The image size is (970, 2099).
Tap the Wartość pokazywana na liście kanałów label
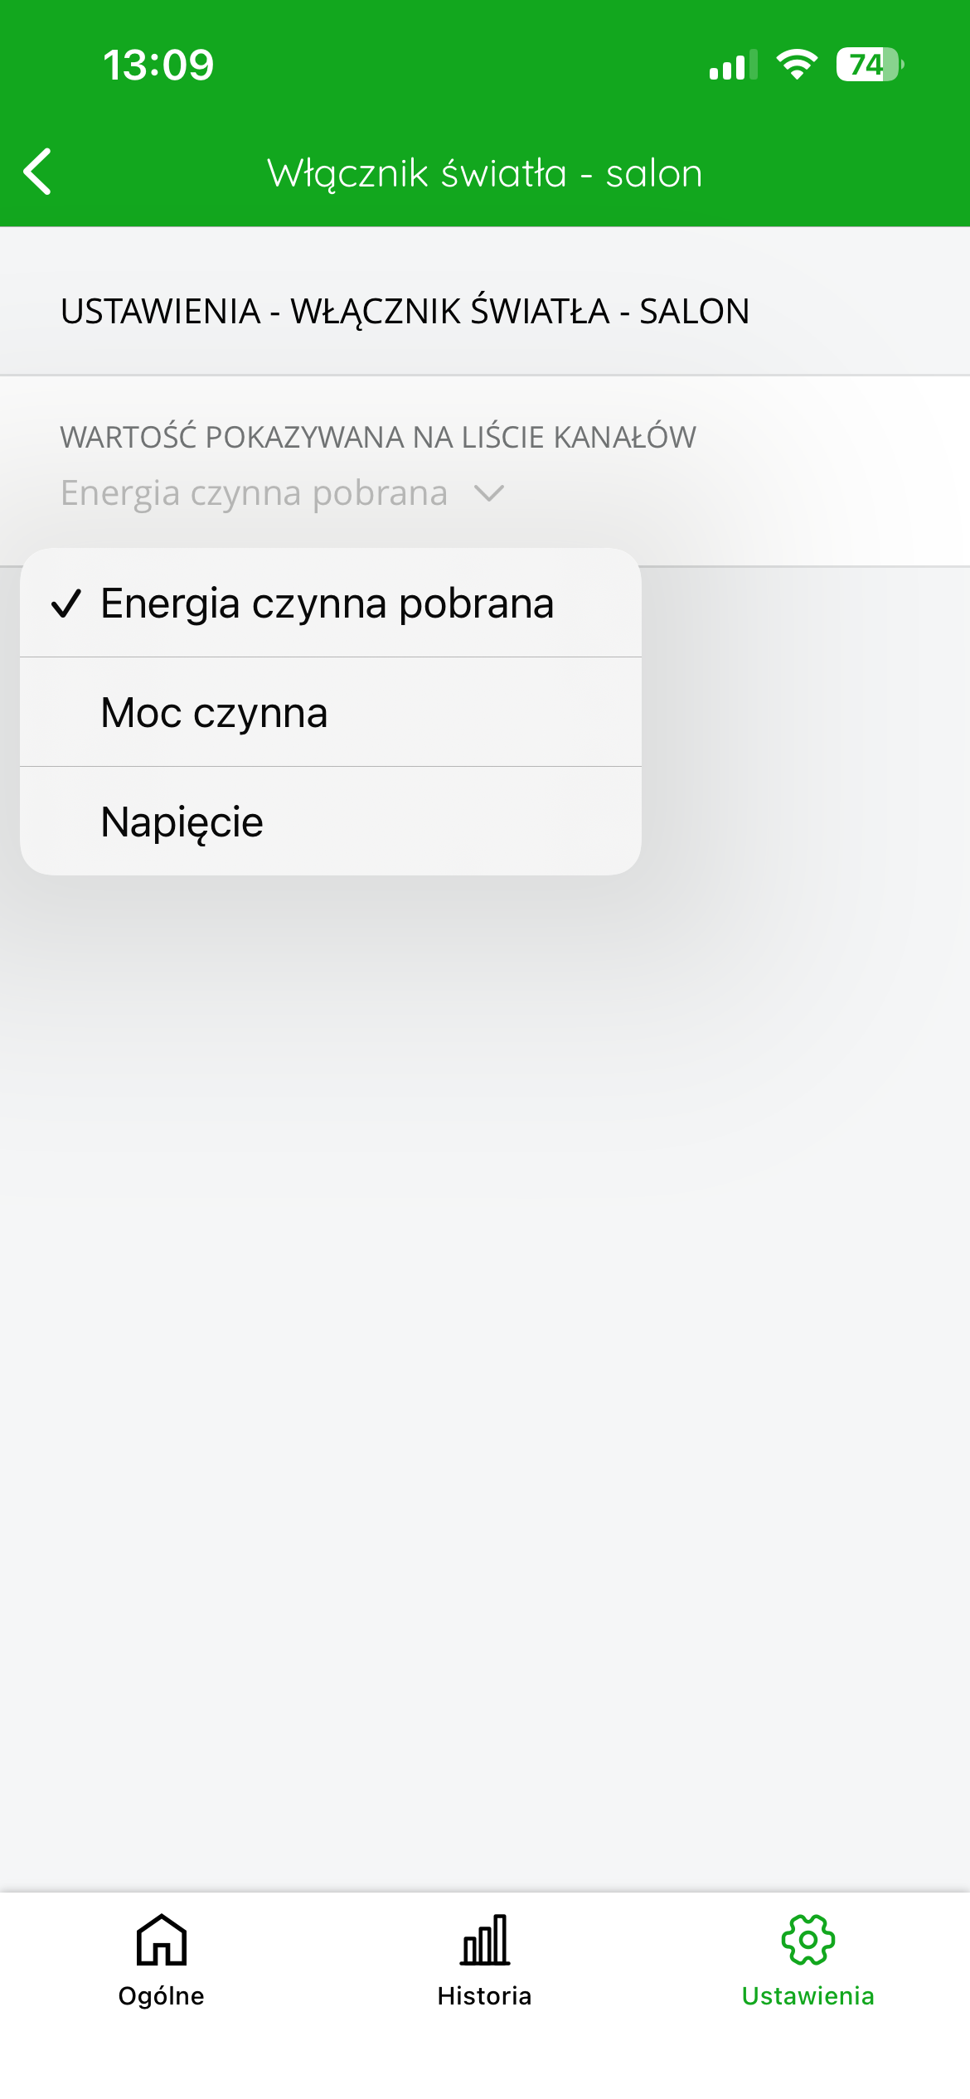[378, 437]
